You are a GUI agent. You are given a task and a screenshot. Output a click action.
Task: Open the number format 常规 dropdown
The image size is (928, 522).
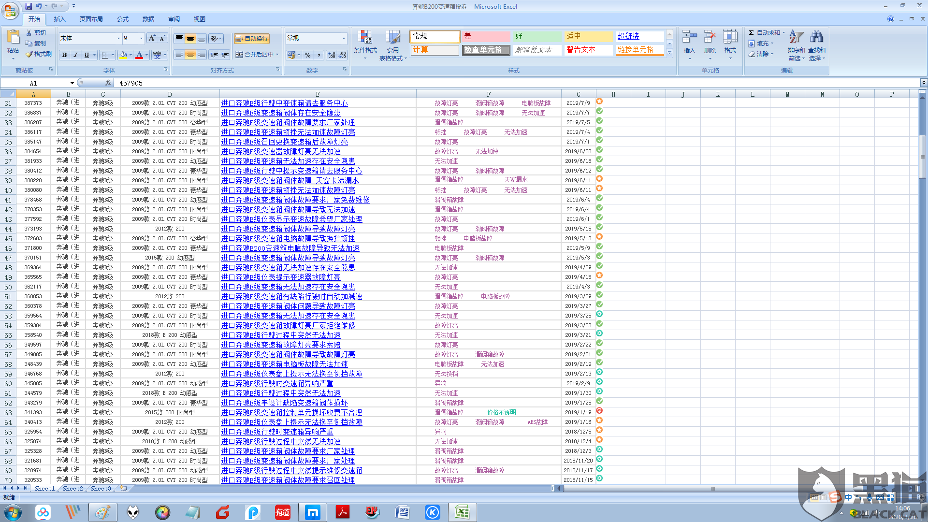tap(344, 38)
